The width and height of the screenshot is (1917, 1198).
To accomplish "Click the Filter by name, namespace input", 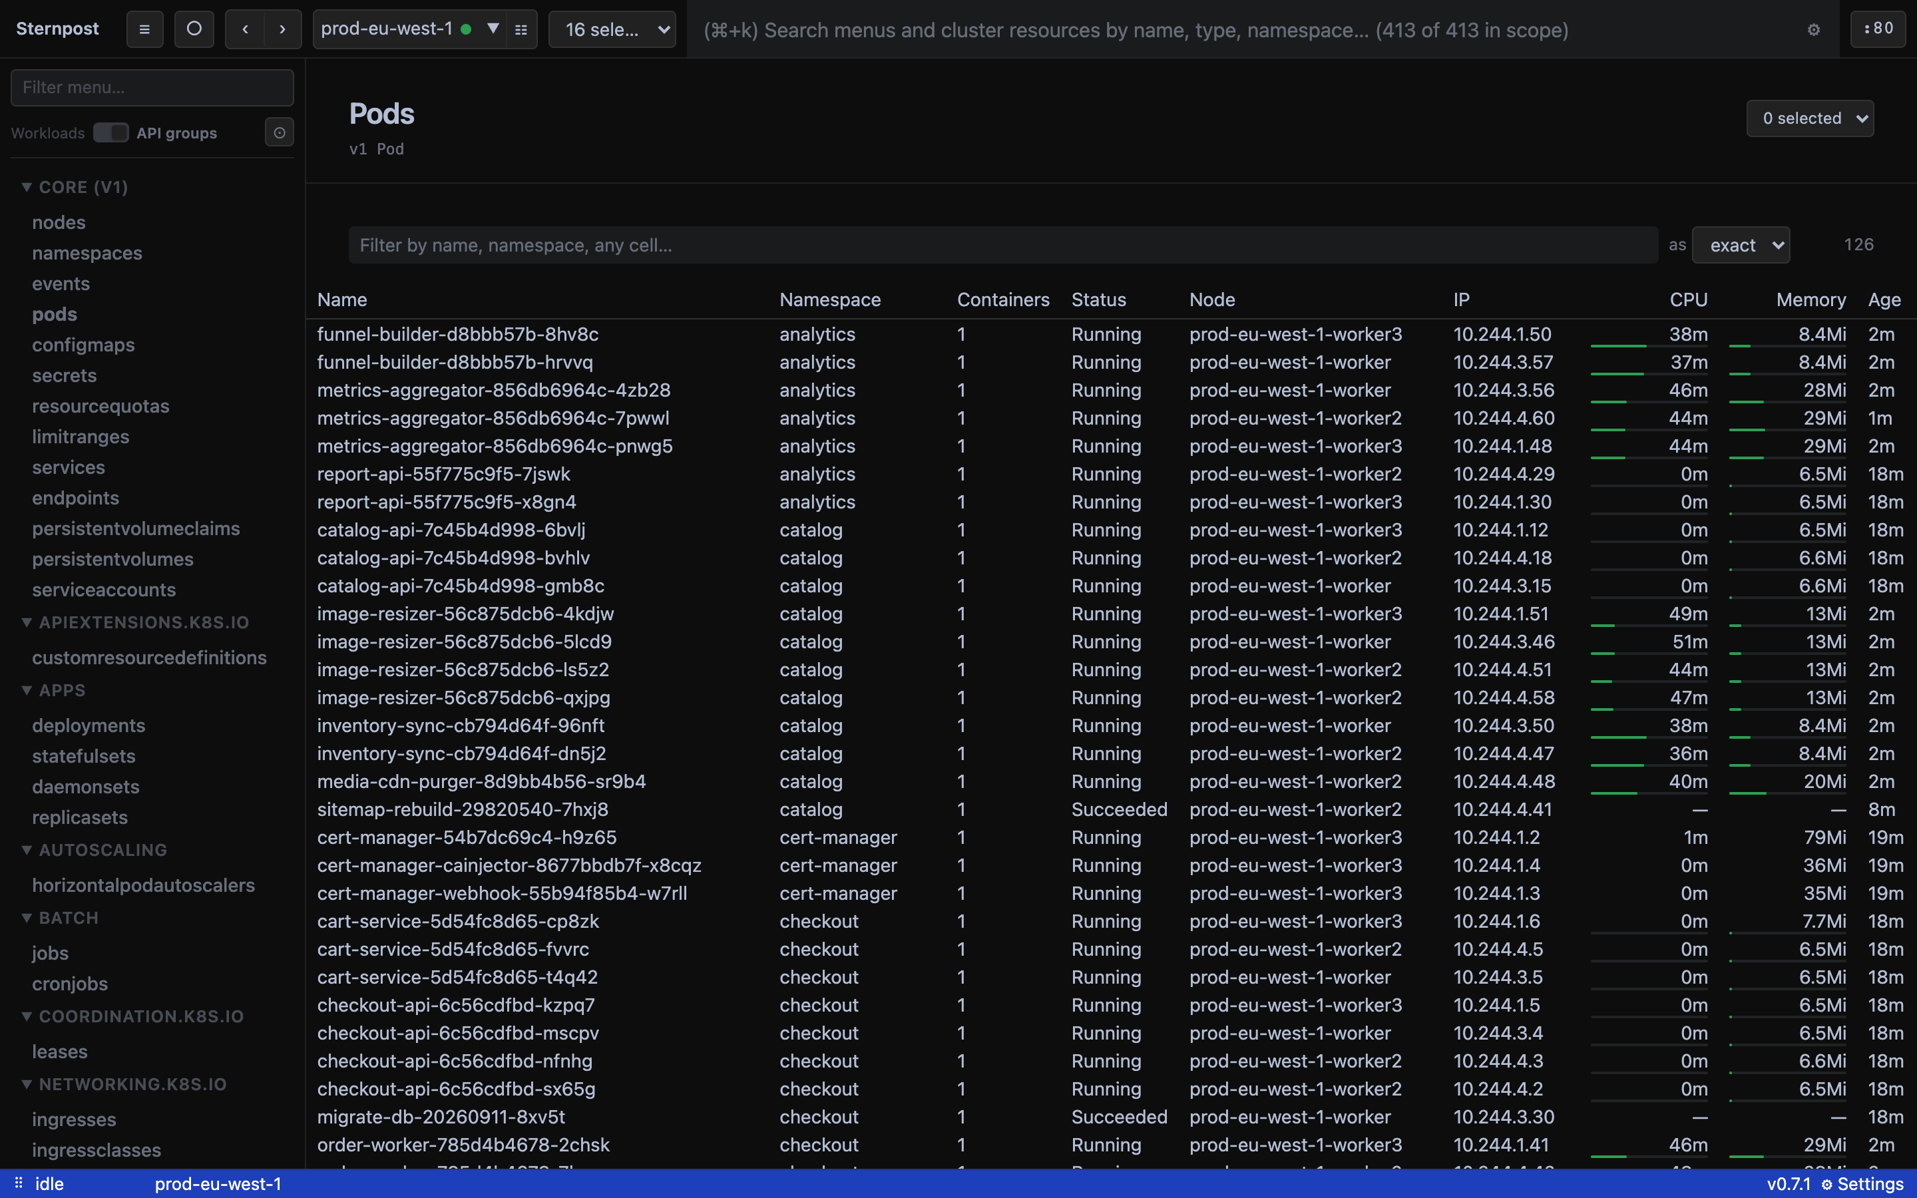I will (x=1003, y=245).
